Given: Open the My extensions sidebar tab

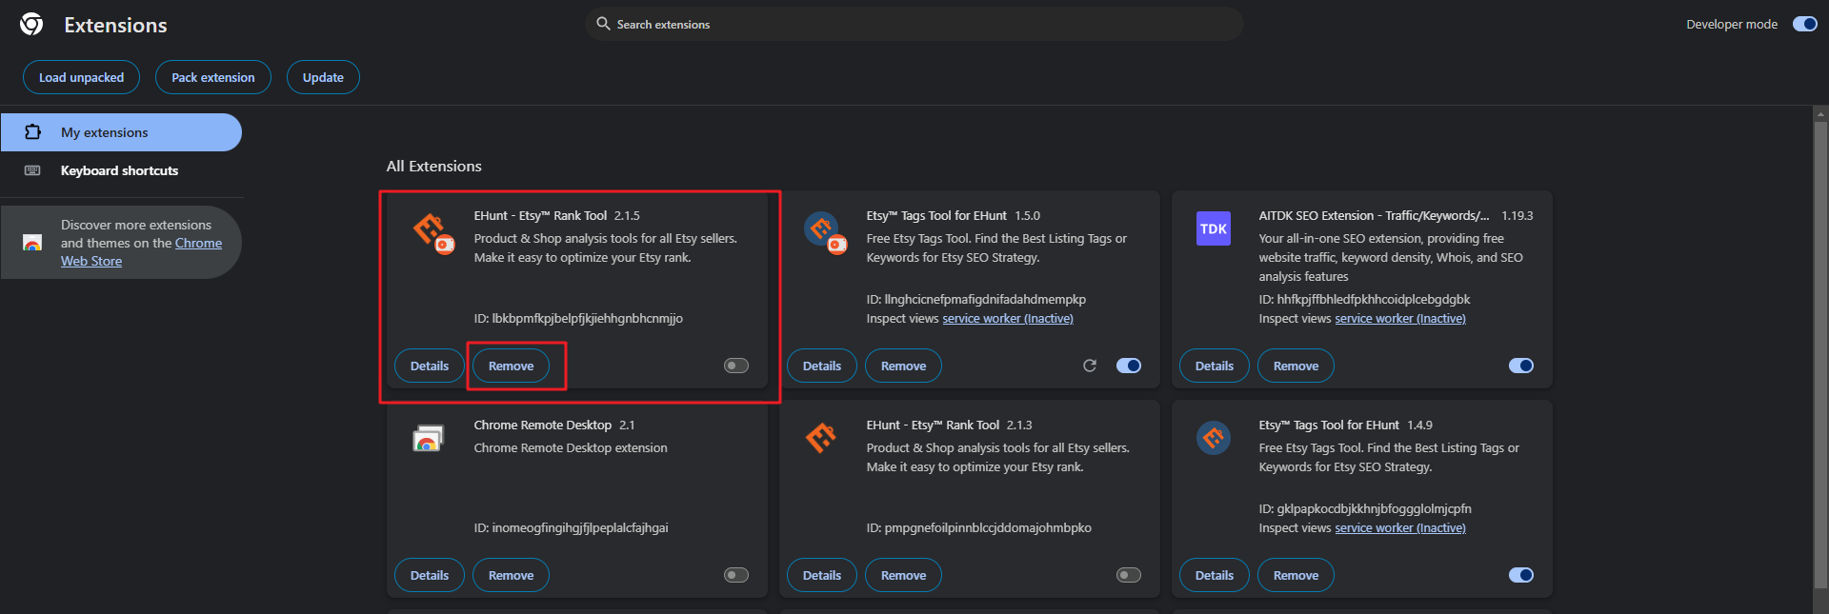Looking at the screenshot, I should pos(121,132).
